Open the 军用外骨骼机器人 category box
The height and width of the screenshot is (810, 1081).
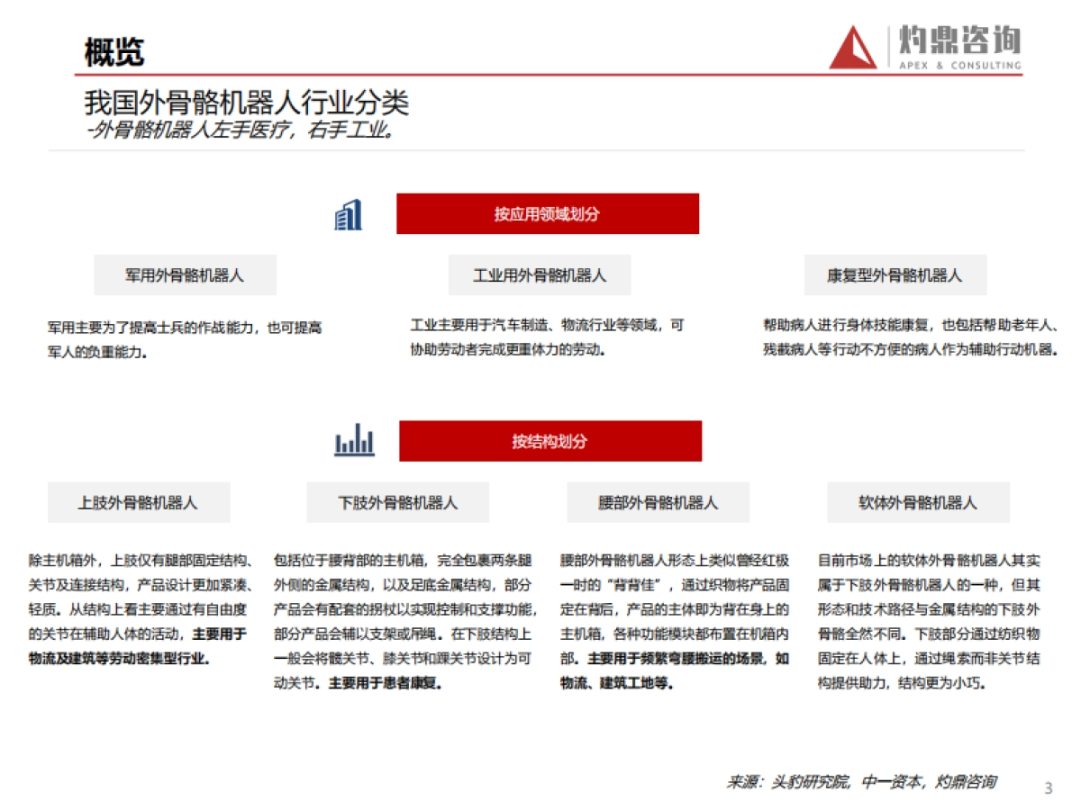tap(185, 274)
